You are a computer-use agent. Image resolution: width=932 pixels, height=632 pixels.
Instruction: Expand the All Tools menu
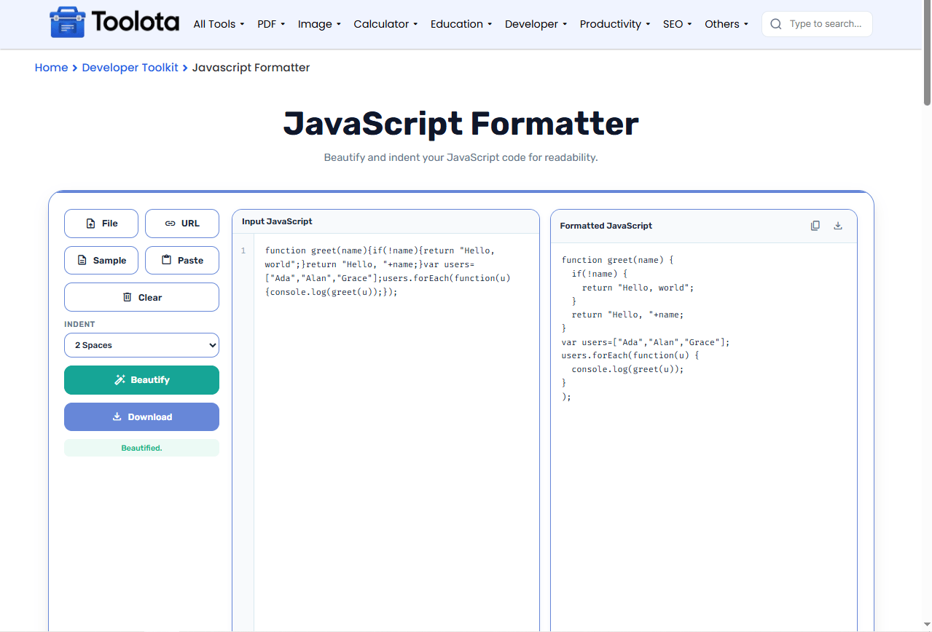coord(219,24)
